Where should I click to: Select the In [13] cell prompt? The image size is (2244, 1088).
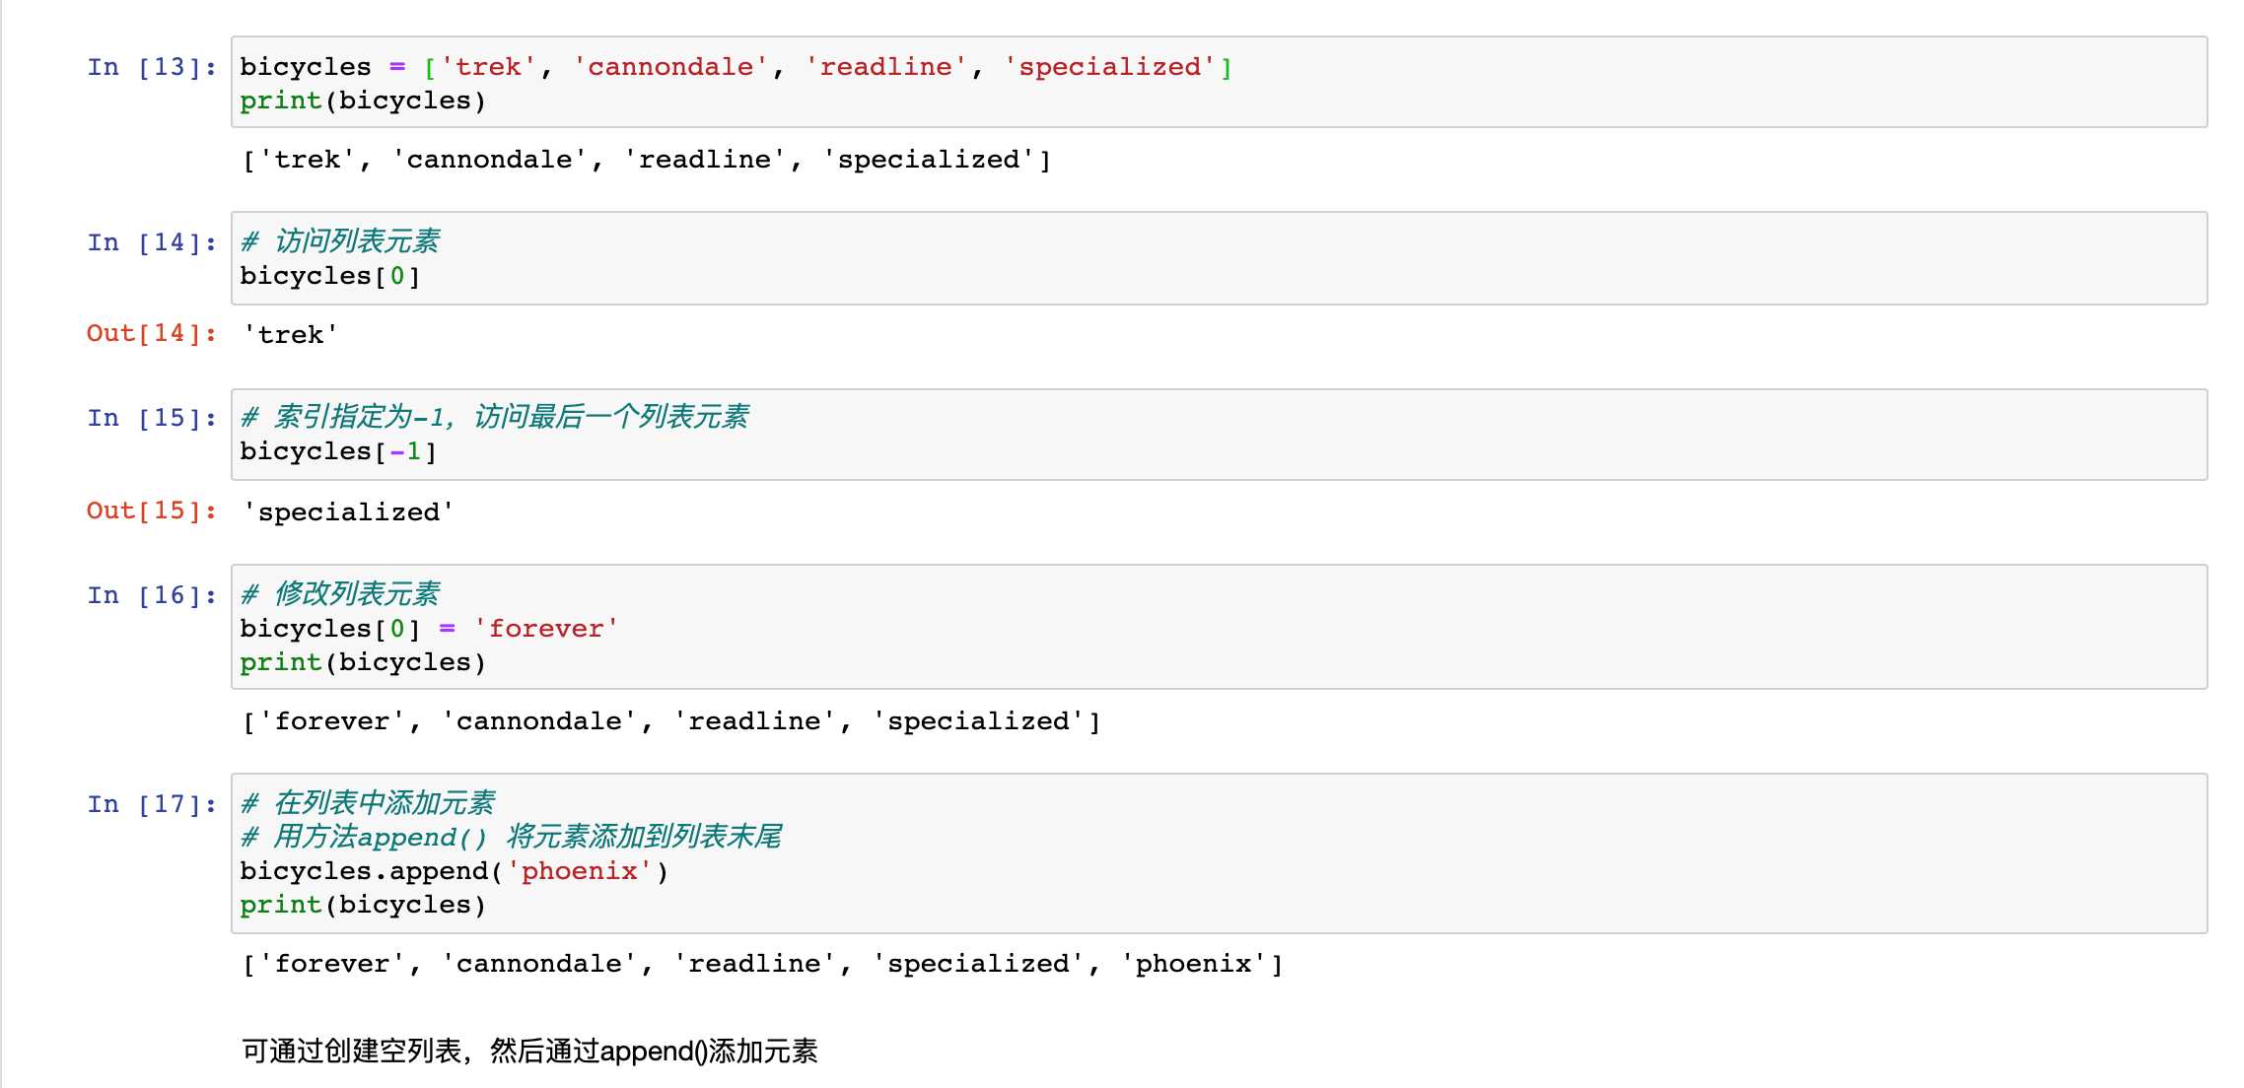coord(152,67)
